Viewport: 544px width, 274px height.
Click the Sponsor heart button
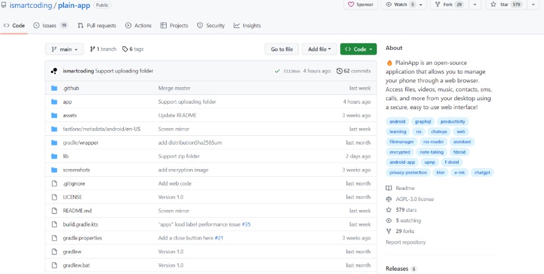point(361,5)
